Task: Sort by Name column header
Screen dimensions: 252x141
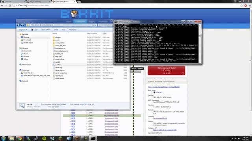Action: pyautogui.click(x=55, y=34)
